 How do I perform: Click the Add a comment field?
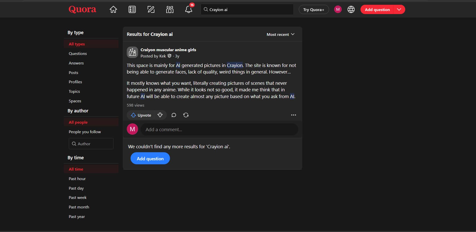point(219,129)
